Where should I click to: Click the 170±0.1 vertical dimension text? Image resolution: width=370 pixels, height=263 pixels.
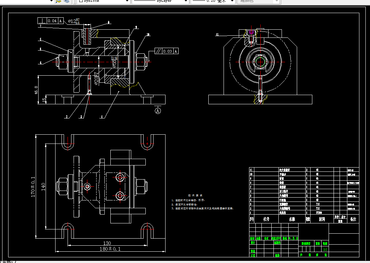point(33,187)
